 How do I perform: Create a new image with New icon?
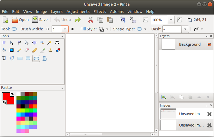pos(6,20)
